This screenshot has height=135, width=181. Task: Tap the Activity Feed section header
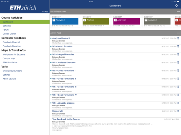coord(115,33)
